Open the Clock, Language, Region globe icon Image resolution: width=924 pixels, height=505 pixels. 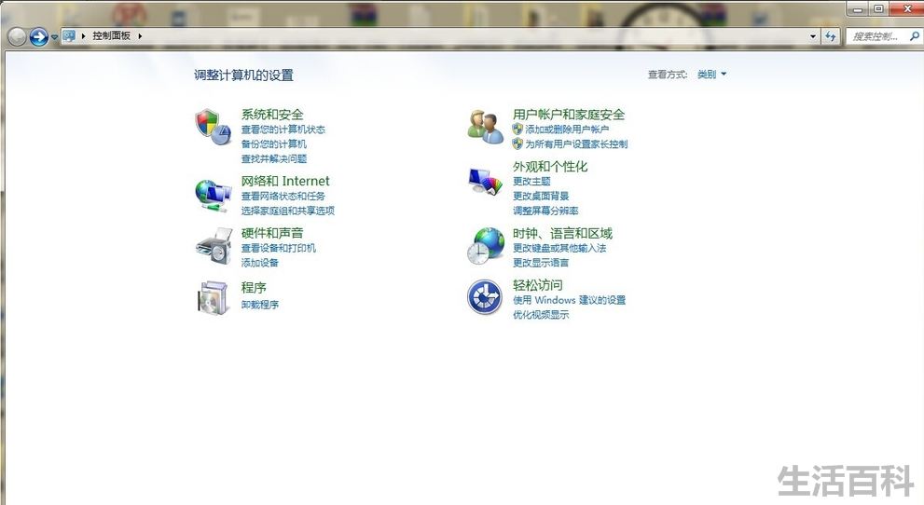pyautogui.click(x=486, y=245)
